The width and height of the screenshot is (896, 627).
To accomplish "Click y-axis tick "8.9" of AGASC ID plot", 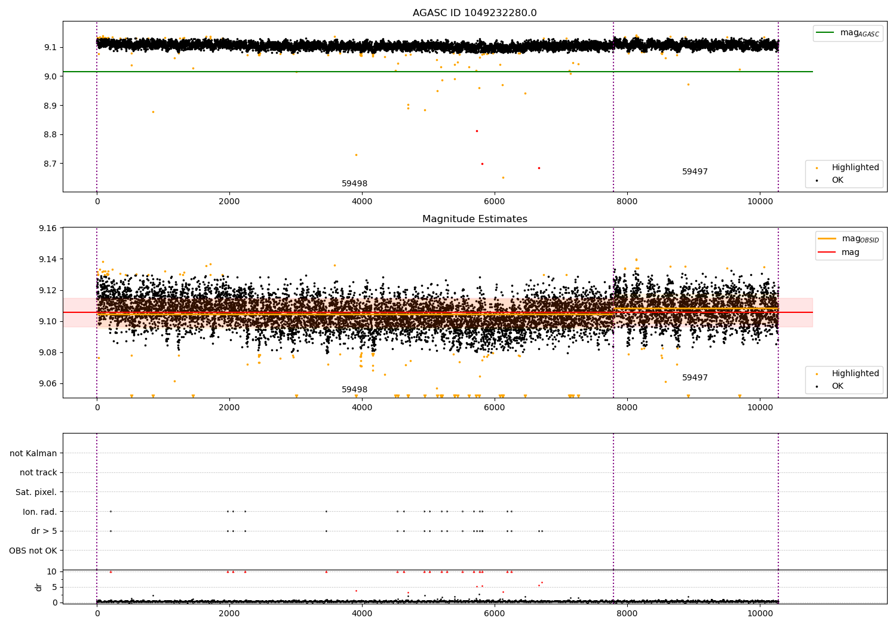I will click(50, 106).
